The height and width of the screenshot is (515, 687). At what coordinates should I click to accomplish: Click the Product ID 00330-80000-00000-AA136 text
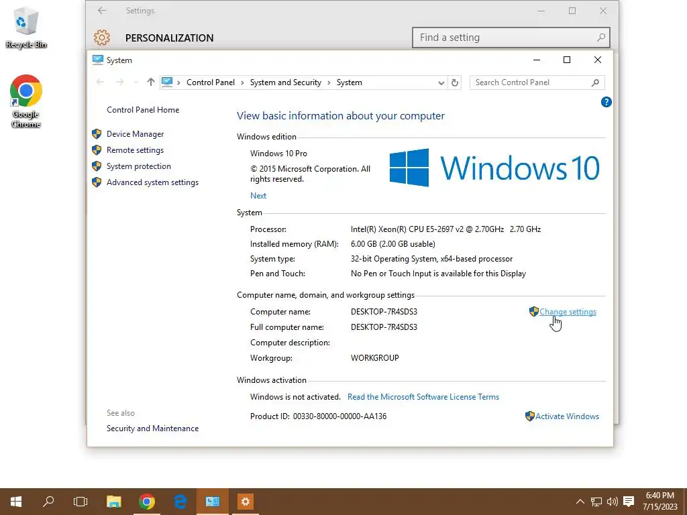click(x=339, y=416)
